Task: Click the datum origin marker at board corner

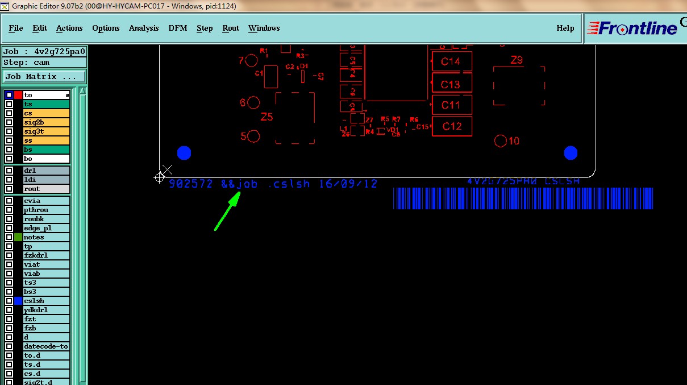Action: coord(160,178)
